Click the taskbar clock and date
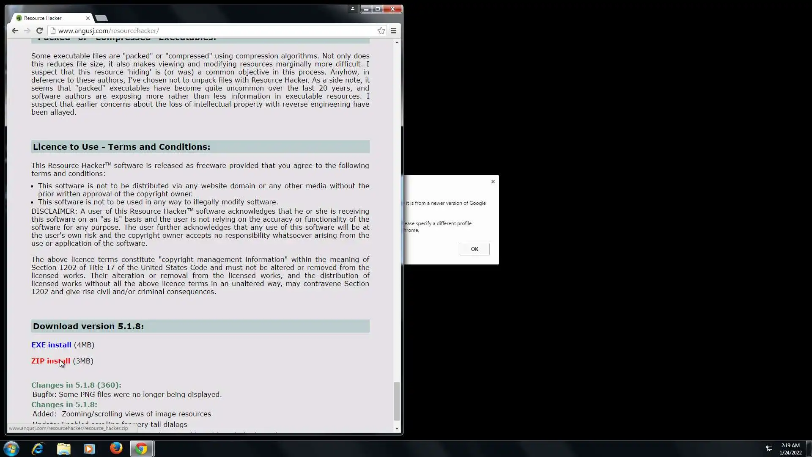Image resolution: width=812 pixels, height=457 pixels. coord(790,449)
